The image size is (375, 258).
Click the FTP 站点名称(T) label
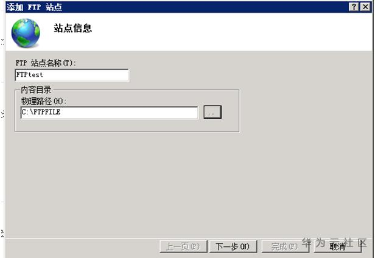coord(46,63)
